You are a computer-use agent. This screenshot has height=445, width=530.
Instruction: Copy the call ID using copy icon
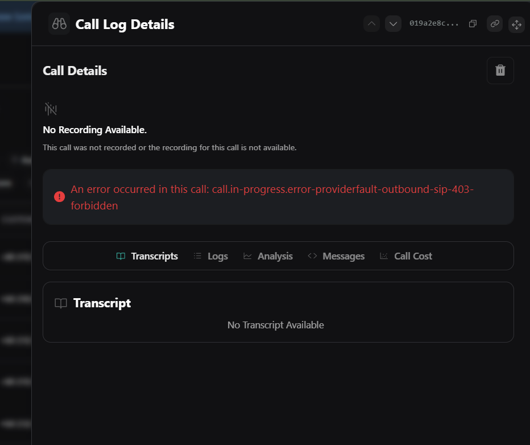473,24
